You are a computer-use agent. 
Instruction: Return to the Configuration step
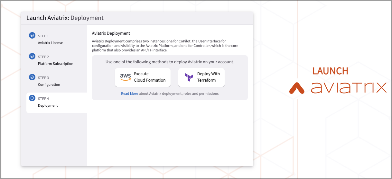tap(49, 85)
